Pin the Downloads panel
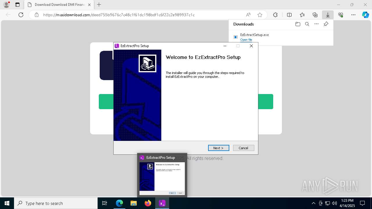 tap(326, 24)
